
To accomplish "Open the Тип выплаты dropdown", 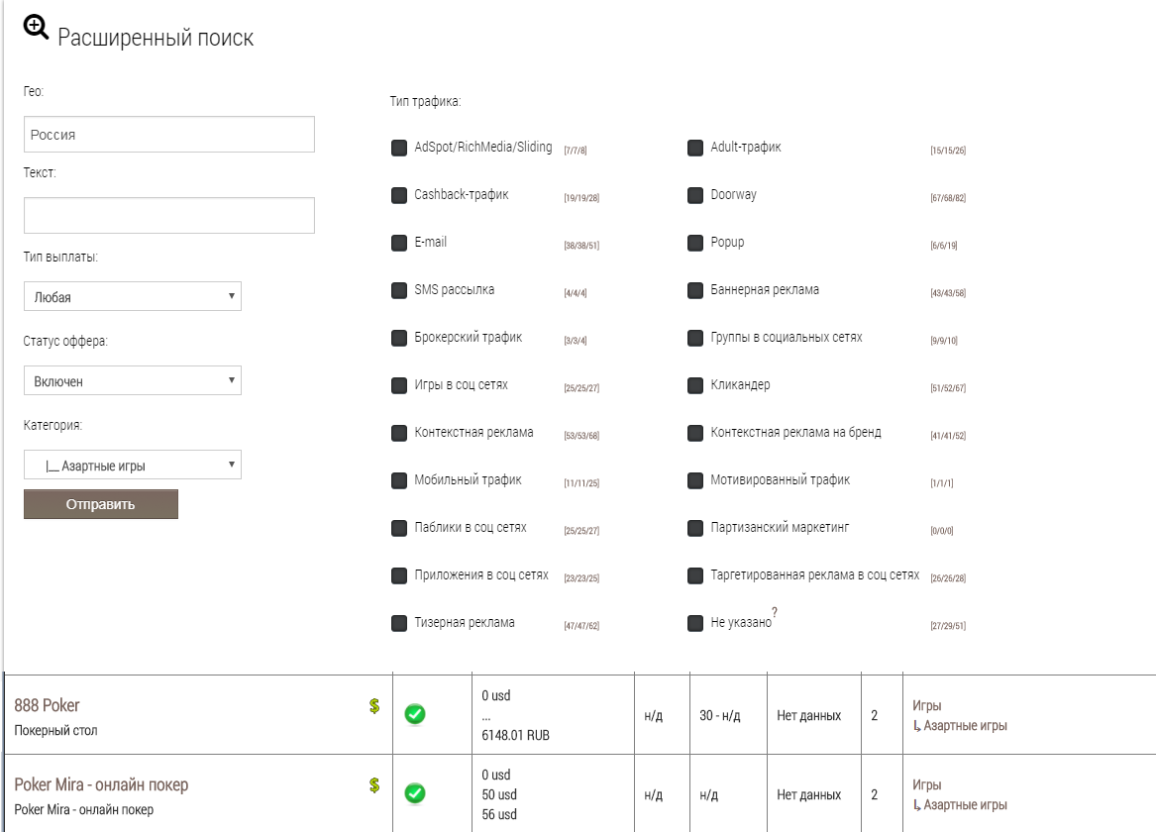I will pyautogui.click(x=132, y=296).
